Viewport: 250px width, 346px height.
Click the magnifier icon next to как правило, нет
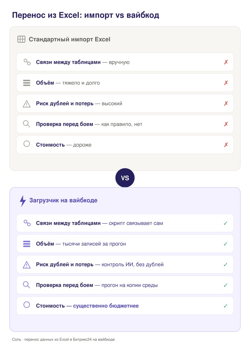(26, 124)
